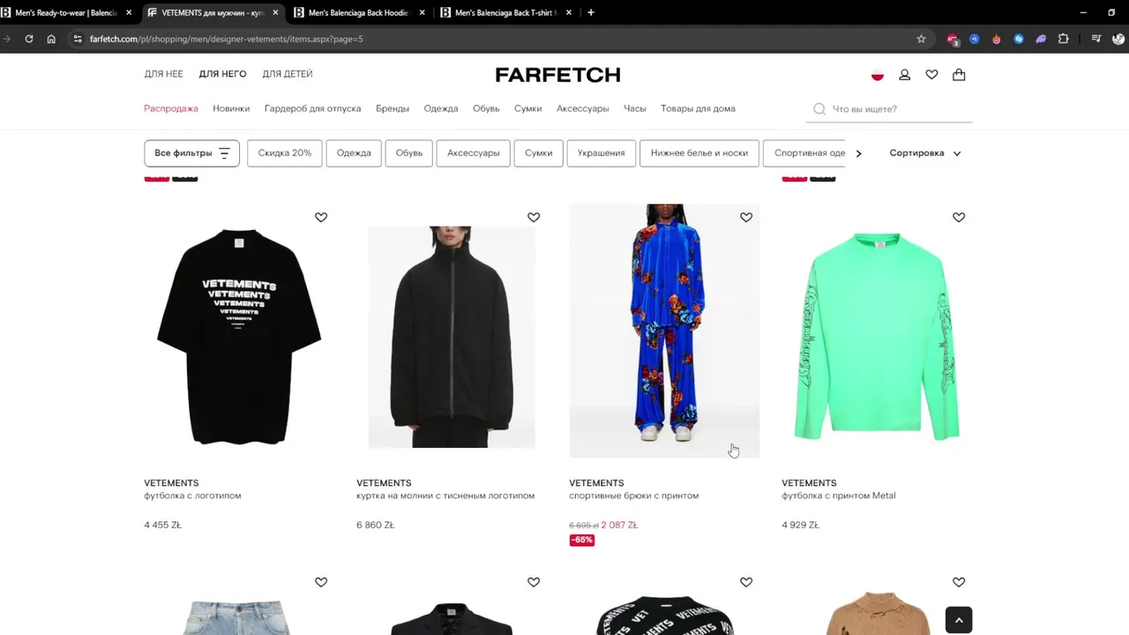Open browser extensions puzzle icon
This screenshot has height=635, width=1129.
(1063, 39)
